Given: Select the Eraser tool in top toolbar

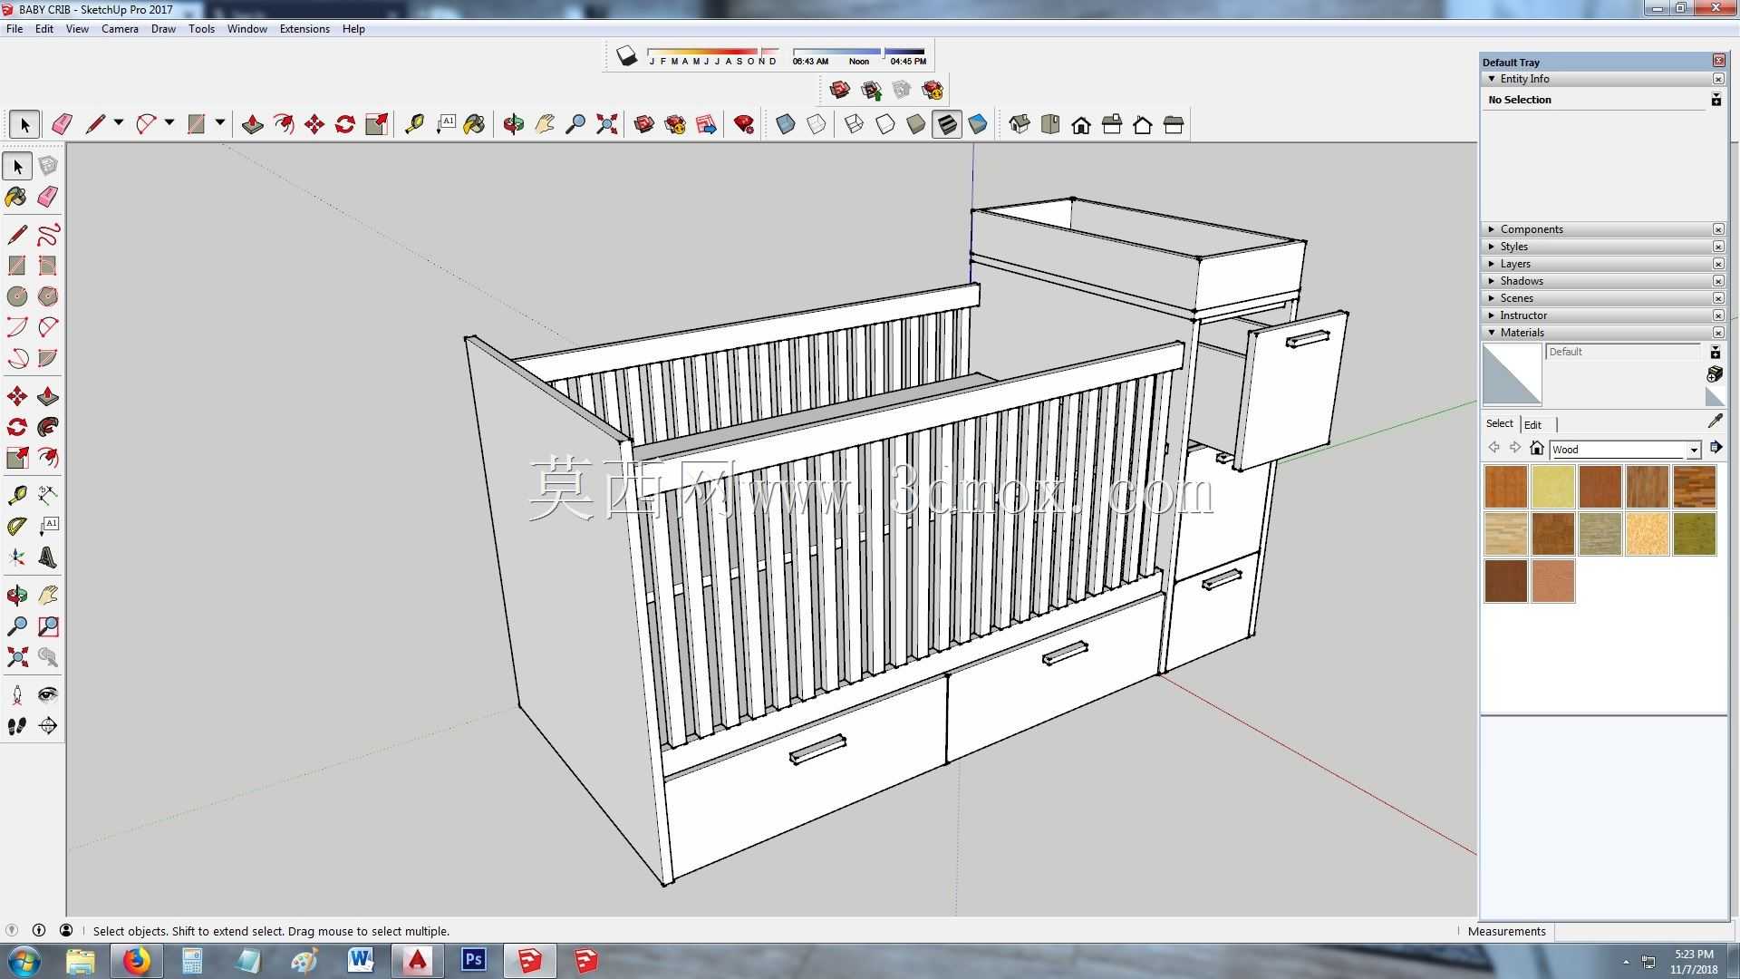Looking at the screenshot, I should tap(62, 124).
